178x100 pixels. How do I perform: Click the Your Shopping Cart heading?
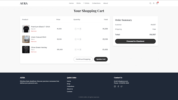click(89, 11)
